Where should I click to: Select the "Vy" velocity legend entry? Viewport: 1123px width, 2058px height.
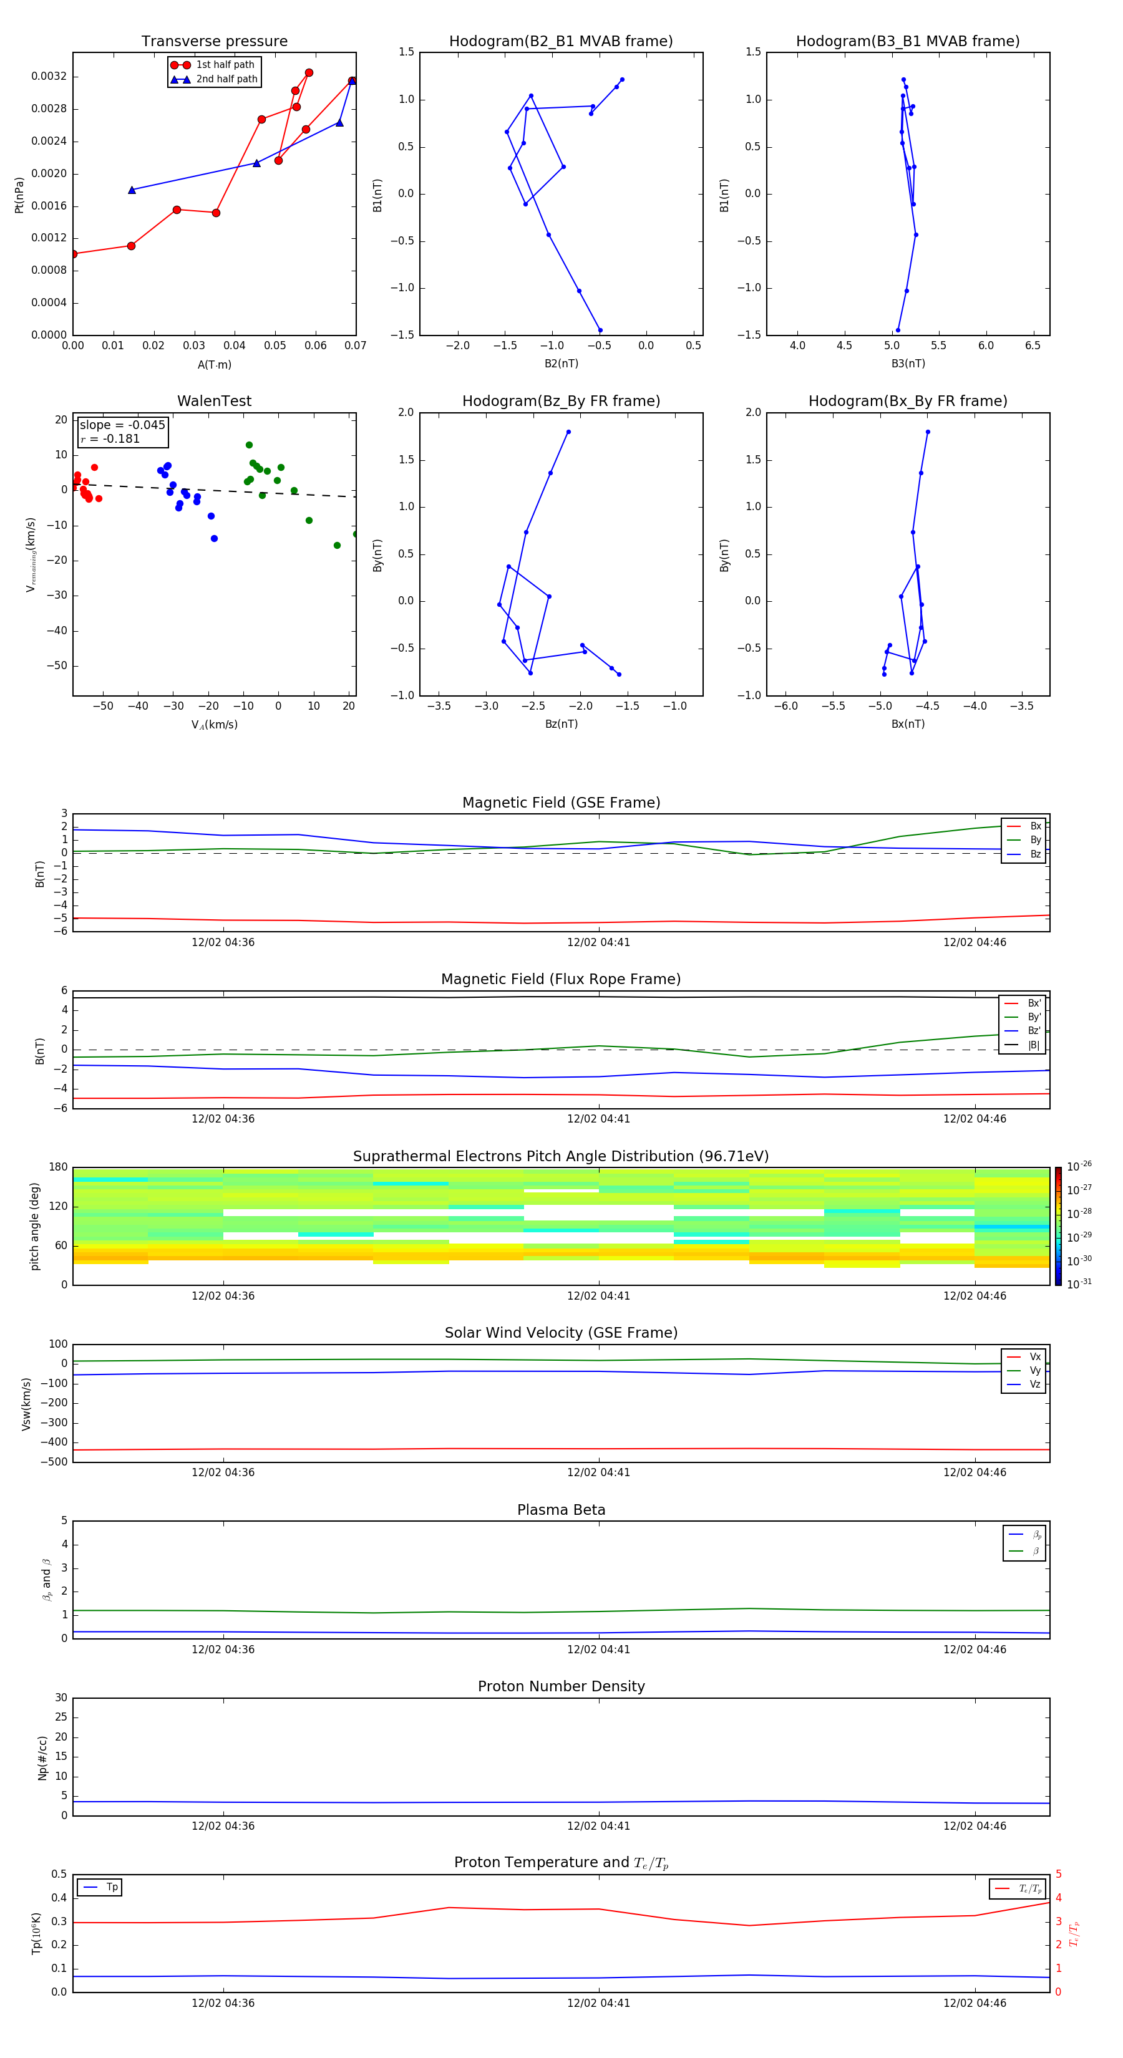click(1024, 1371)
